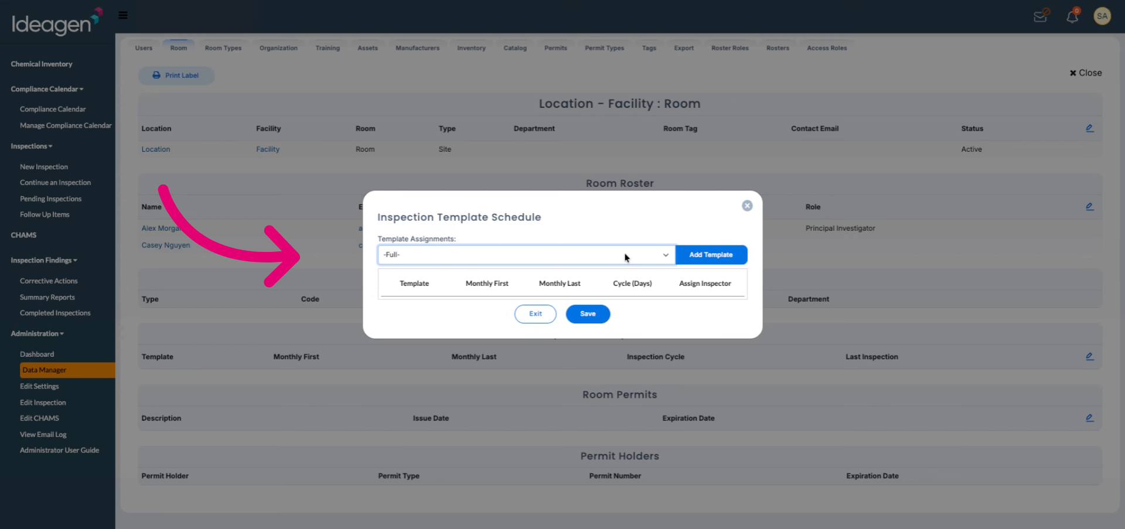Click the Facility link in the table

(x=268, y=149)
